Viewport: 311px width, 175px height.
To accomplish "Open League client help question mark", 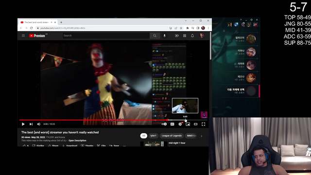I will (x=241, y=20).
